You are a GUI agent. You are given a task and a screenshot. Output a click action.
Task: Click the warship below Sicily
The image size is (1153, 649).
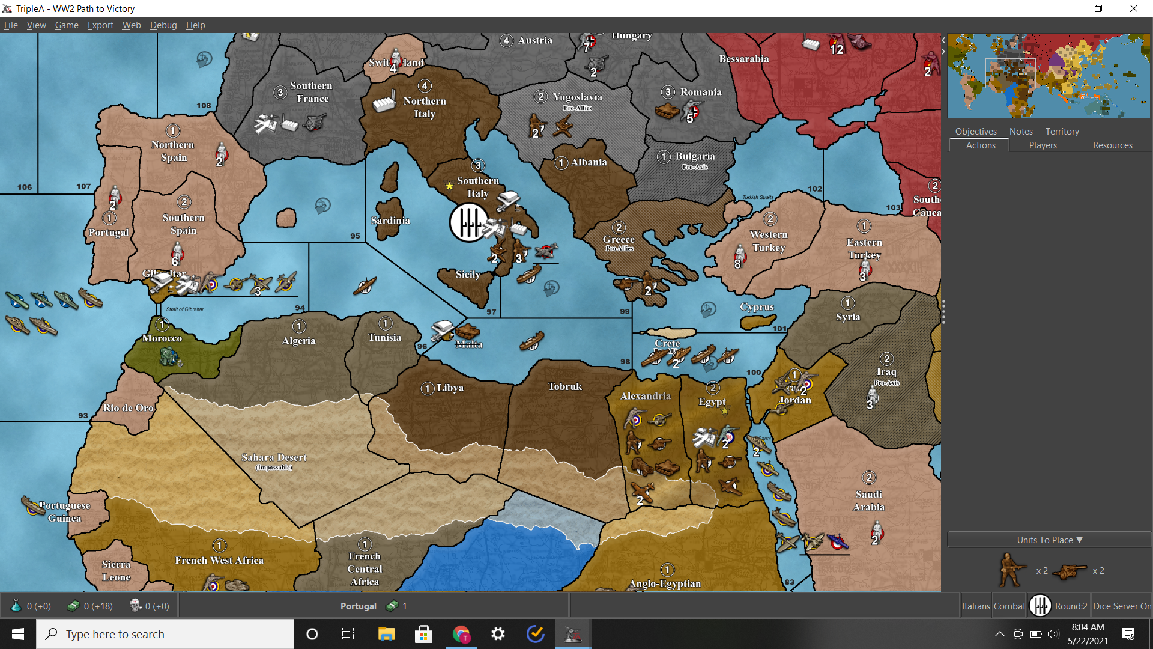[529, 275]
